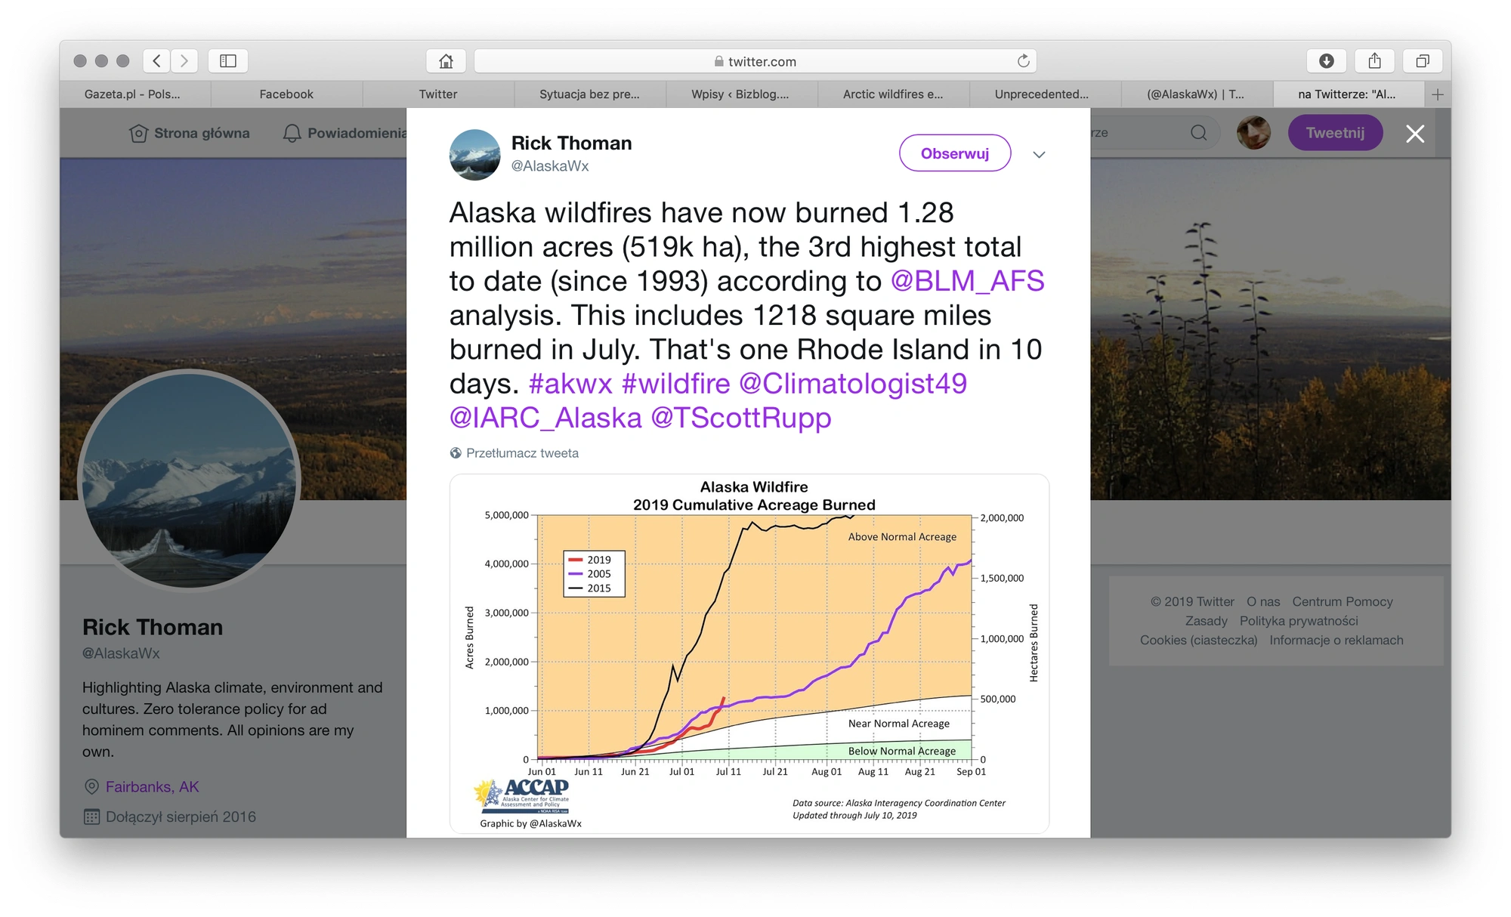This screenshot has height=917, width=1511.
Task: Open the Safari share icon
Action: pyautogui.click(x=1374, y=61)
